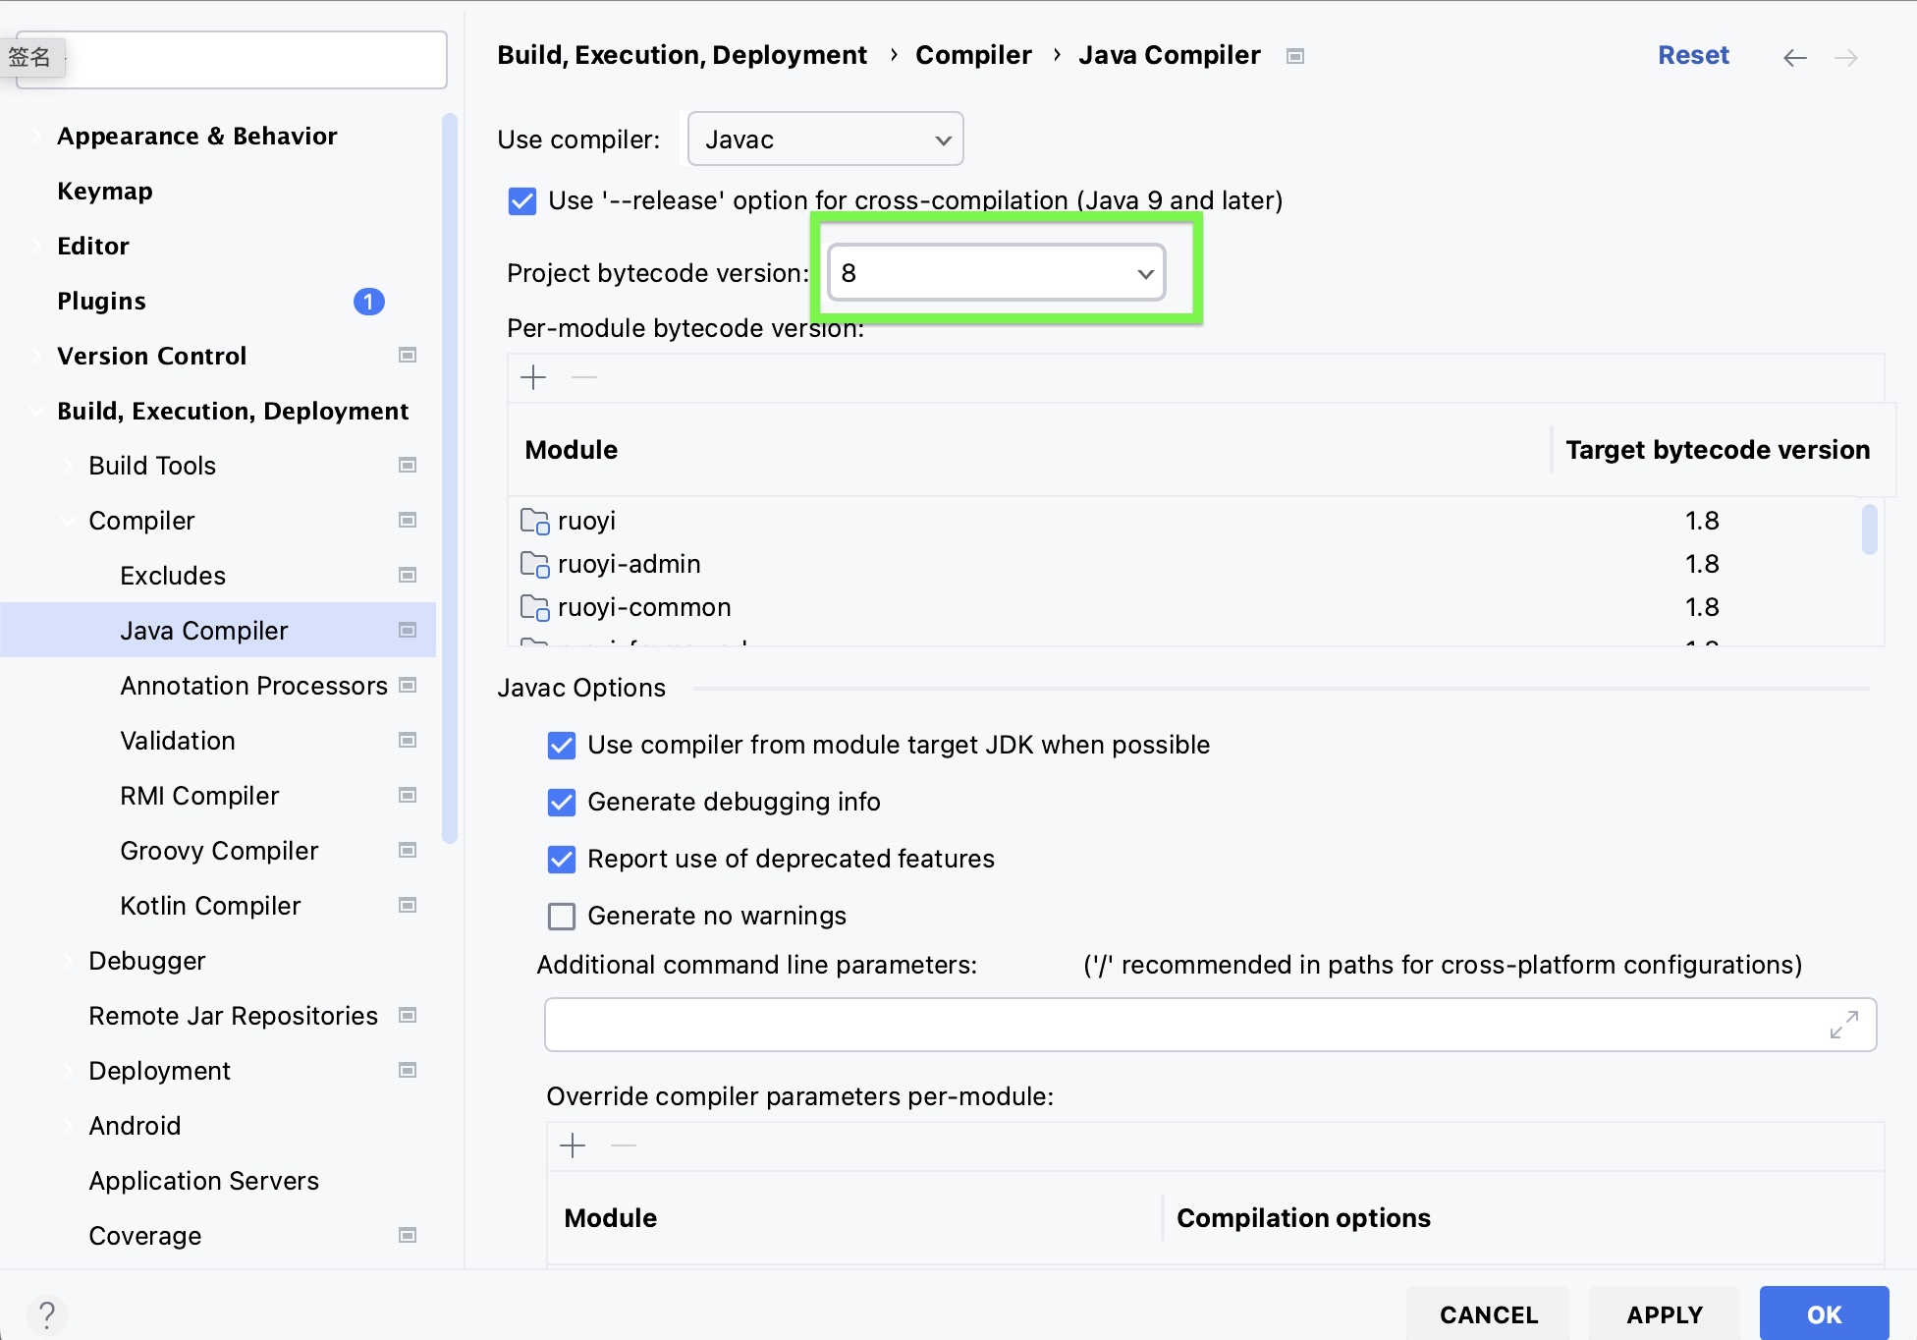The width and height of the screenshot is (1917, 1340).
Task: Toggle use compiler from module target JDK
Action: [x=562, y=746]
